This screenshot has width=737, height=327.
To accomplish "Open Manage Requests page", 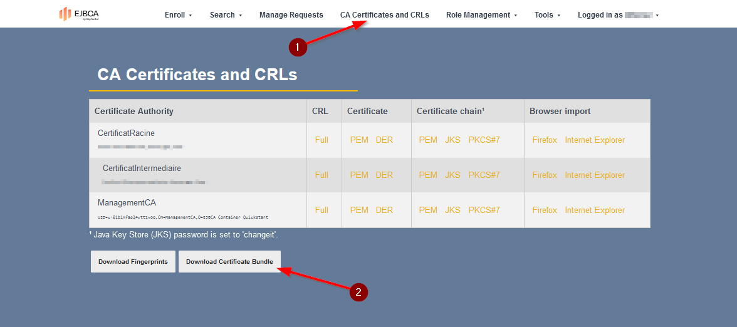I will pyautogui.click(x=291, y=15).
